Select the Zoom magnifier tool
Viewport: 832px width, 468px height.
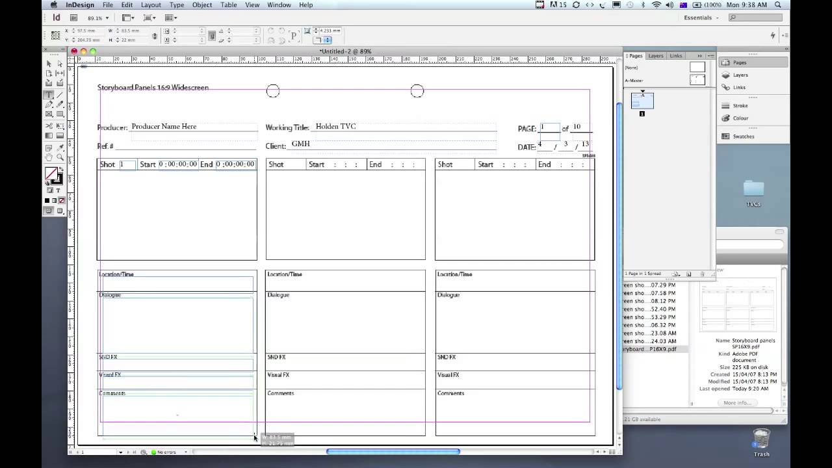[60, 157]
